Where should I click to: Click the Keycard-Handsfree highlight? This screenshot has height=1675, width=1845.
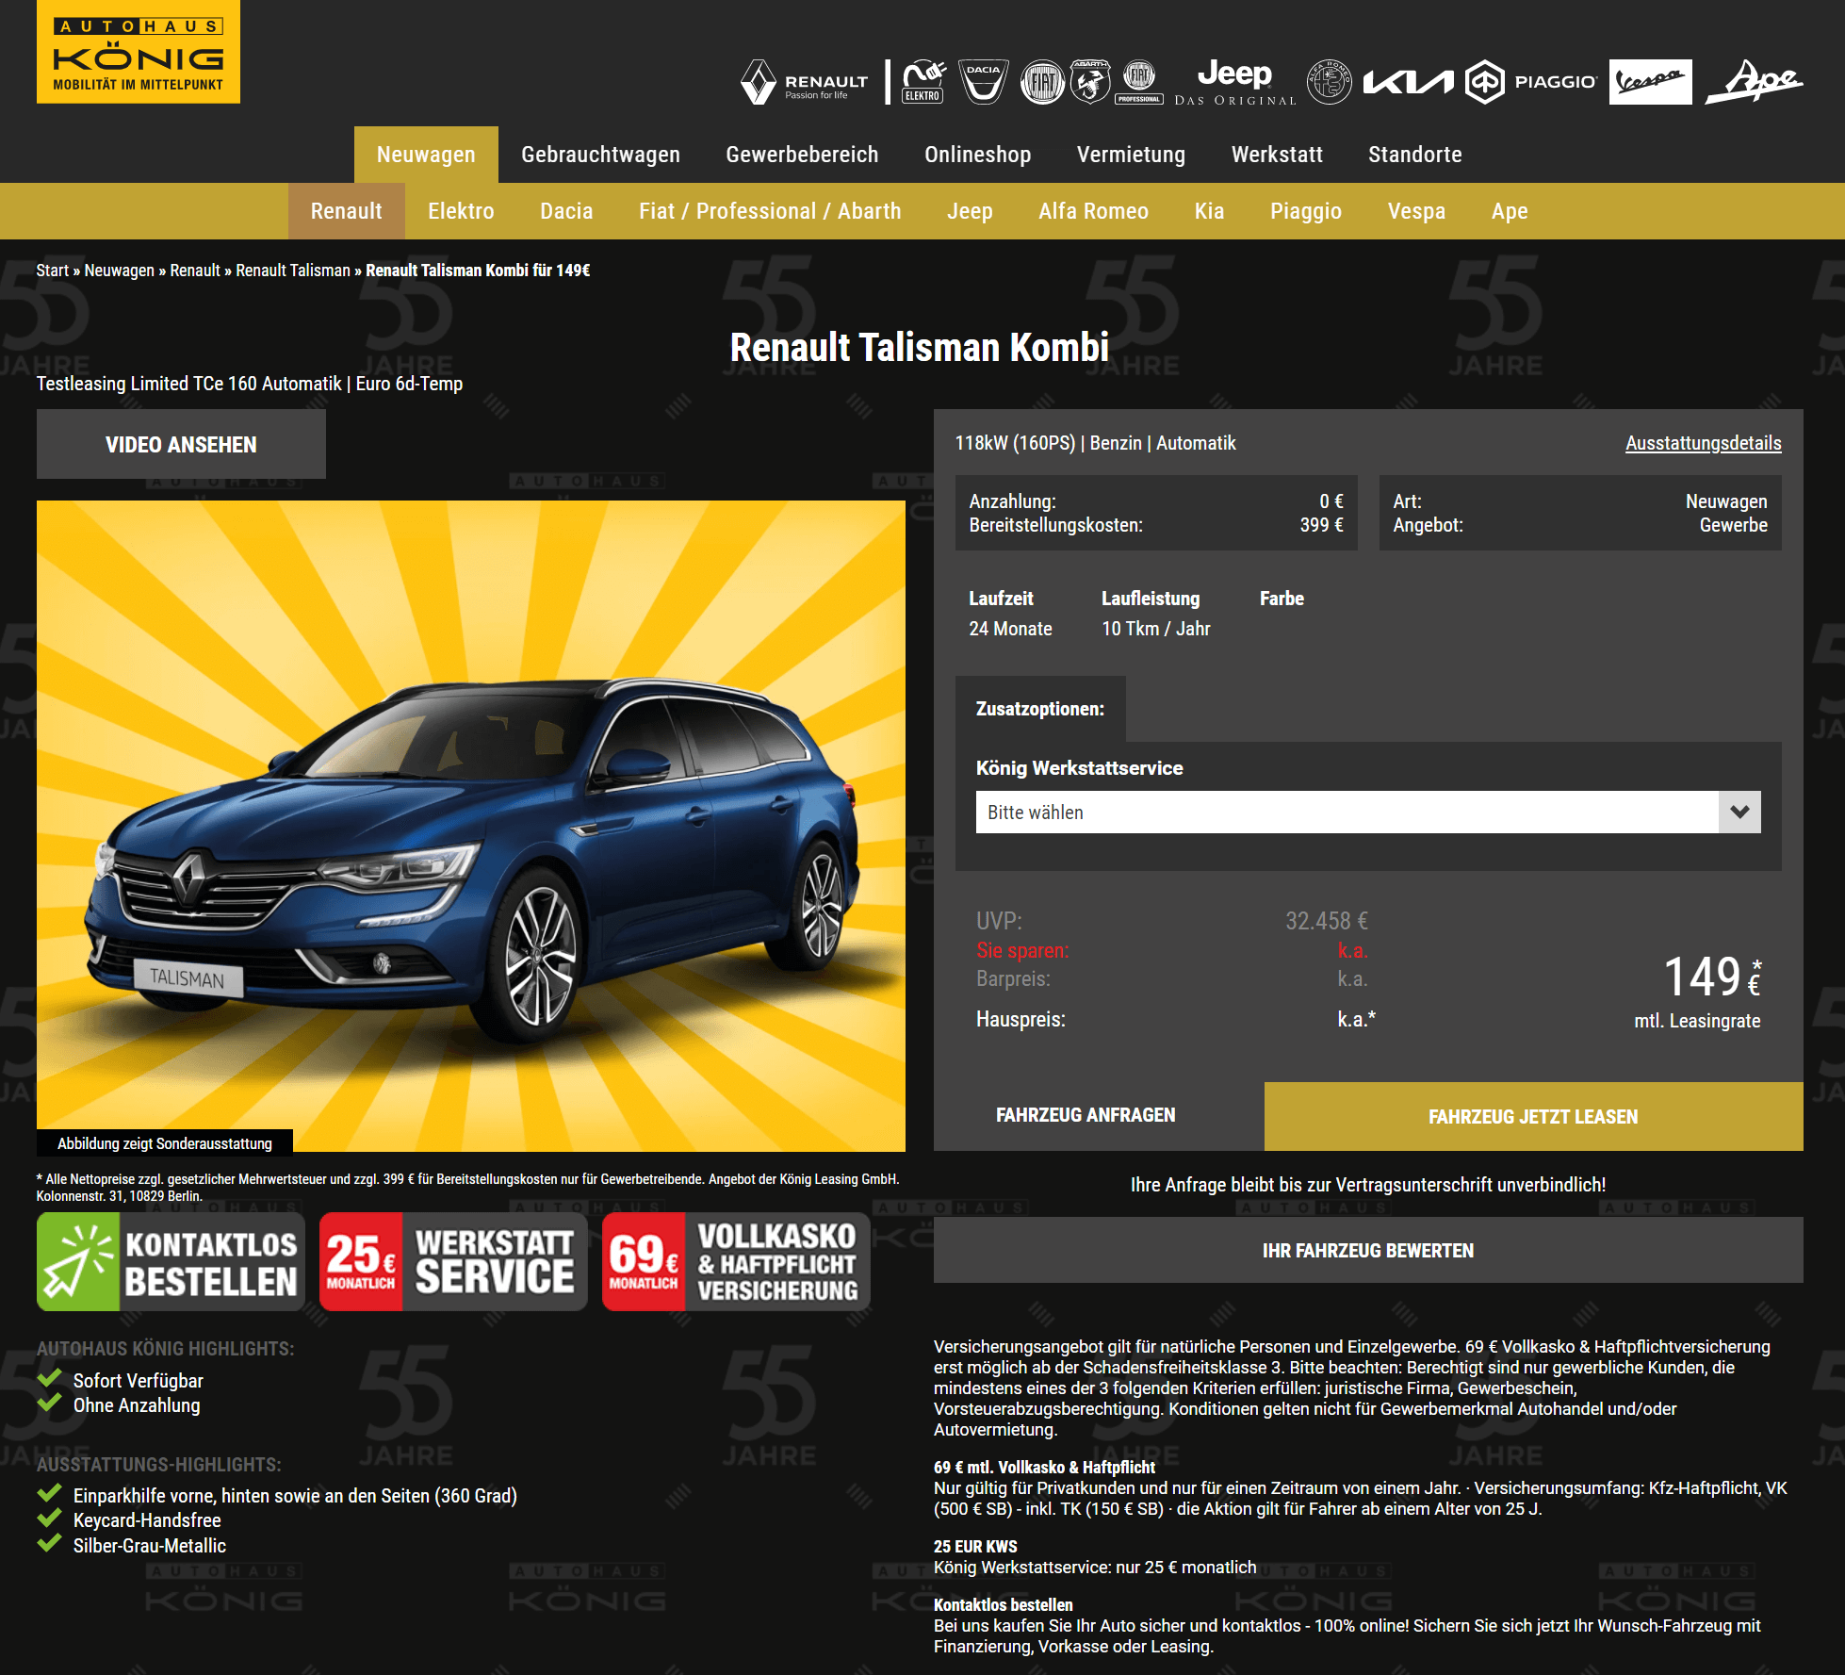point(147,1519)
